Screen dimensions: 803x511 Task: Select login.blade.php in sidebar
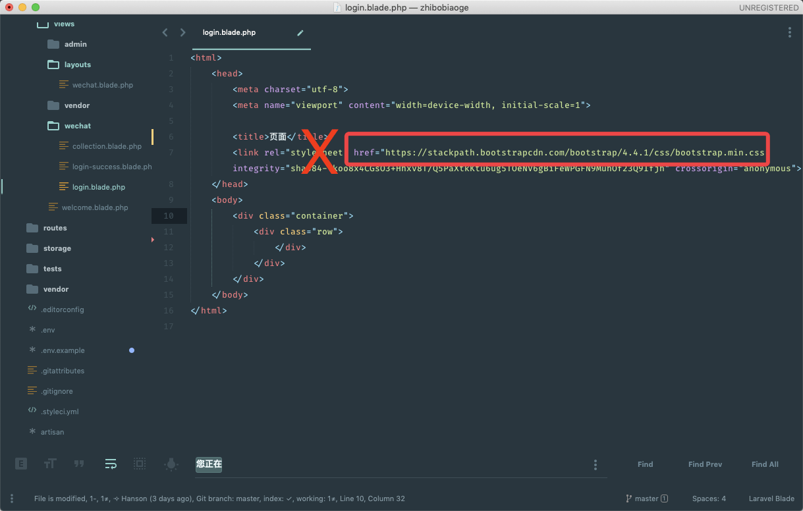(x=99, y=187)
